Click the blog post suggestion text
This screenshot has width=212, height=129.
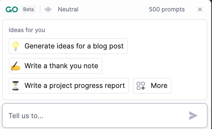74,46
